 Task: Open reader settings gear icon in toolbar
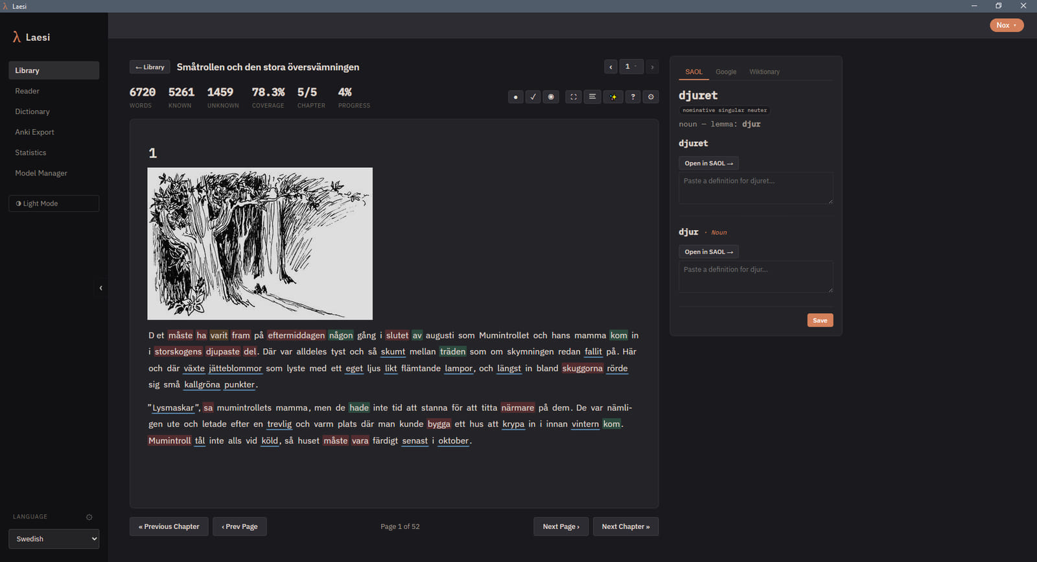click(x=651, y=97)
